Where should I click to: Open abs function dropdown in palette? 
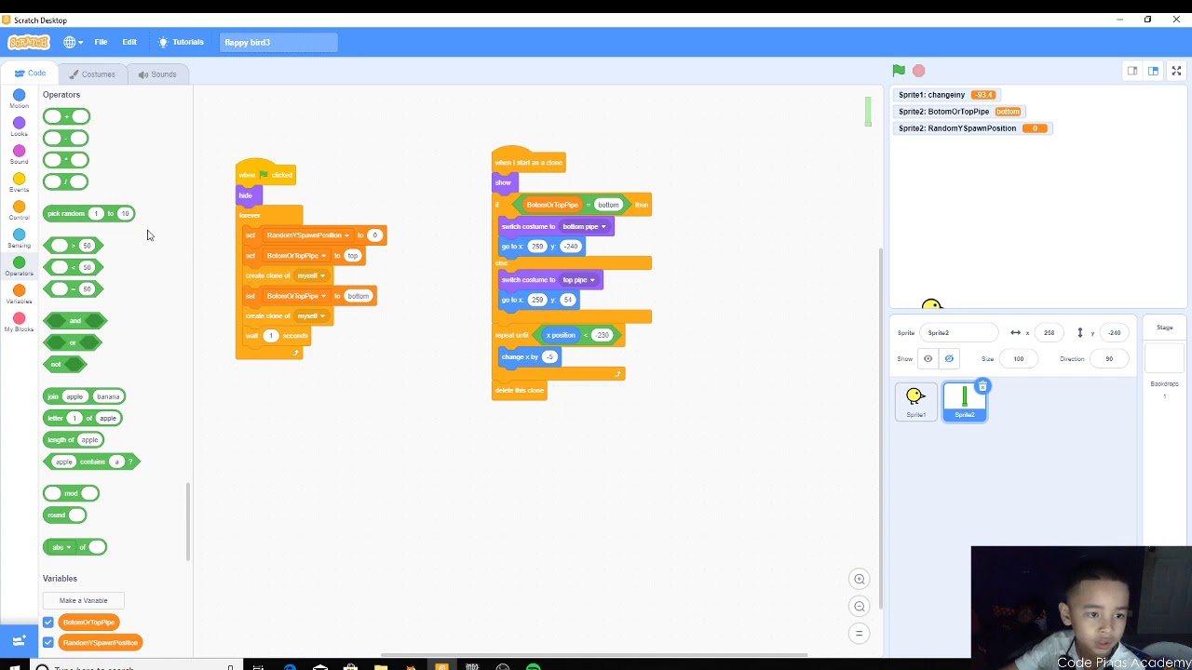(61, 547)
